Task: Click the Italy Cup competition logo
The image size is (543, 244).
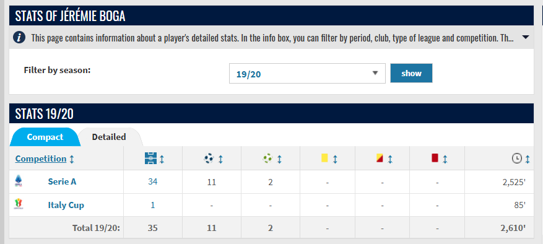Action: 18,204
